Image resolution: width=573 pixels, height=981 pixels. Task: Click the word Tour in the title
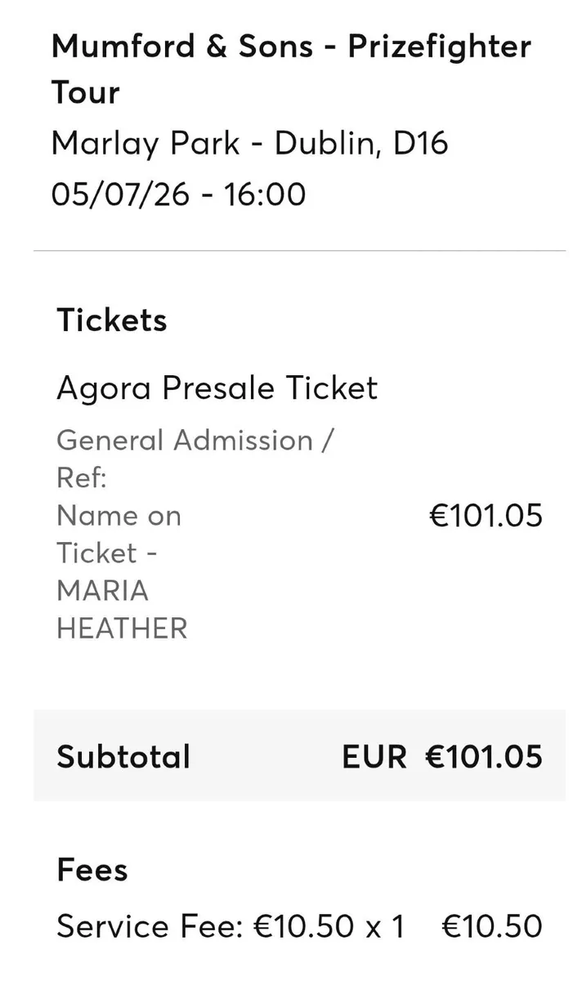click(86, 92)
